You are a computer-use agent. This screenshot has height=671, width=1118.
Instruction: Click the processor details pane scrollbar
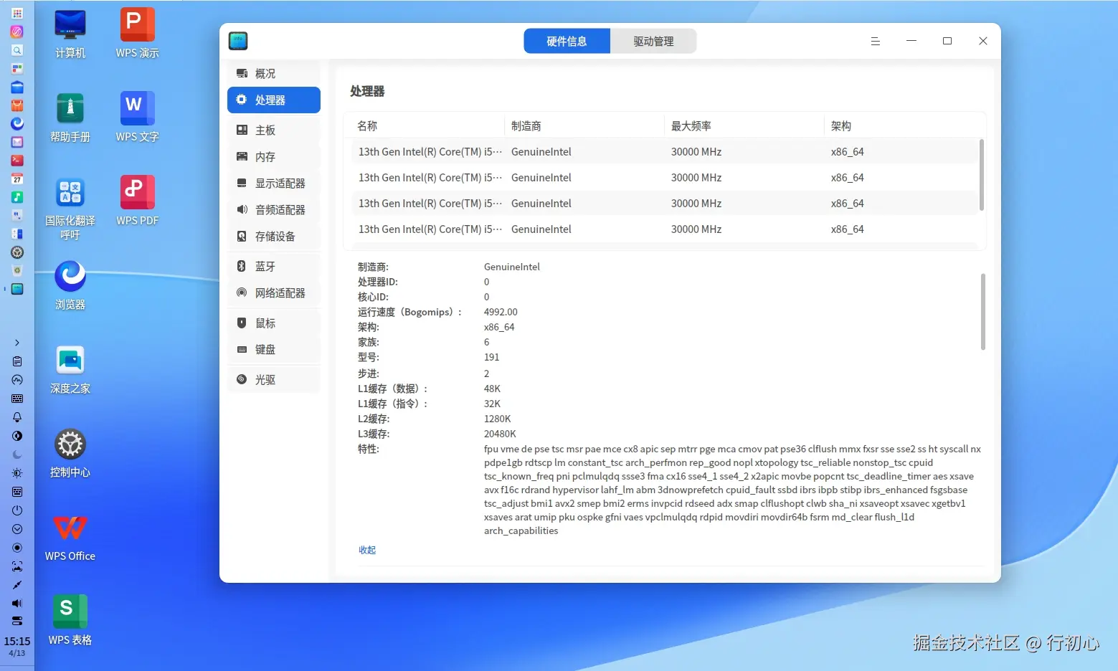[x=982, y=312]
